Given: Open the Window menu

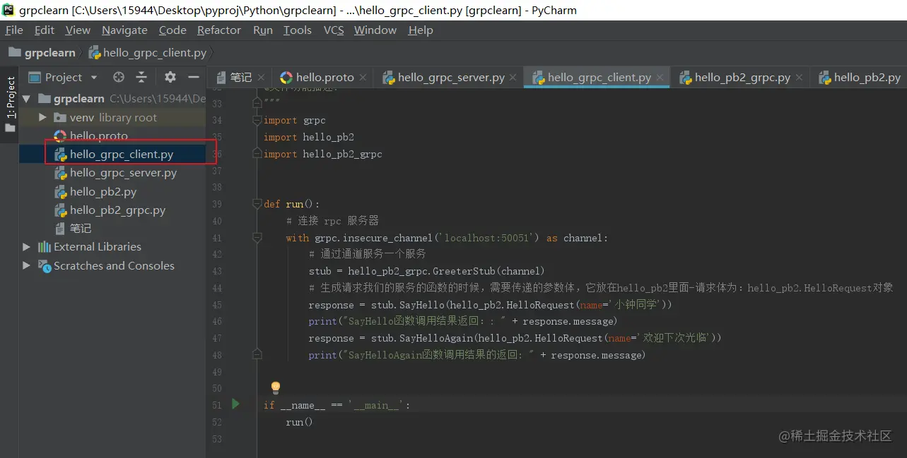Looking at the screenshot, I should click(x=375, y=30).
